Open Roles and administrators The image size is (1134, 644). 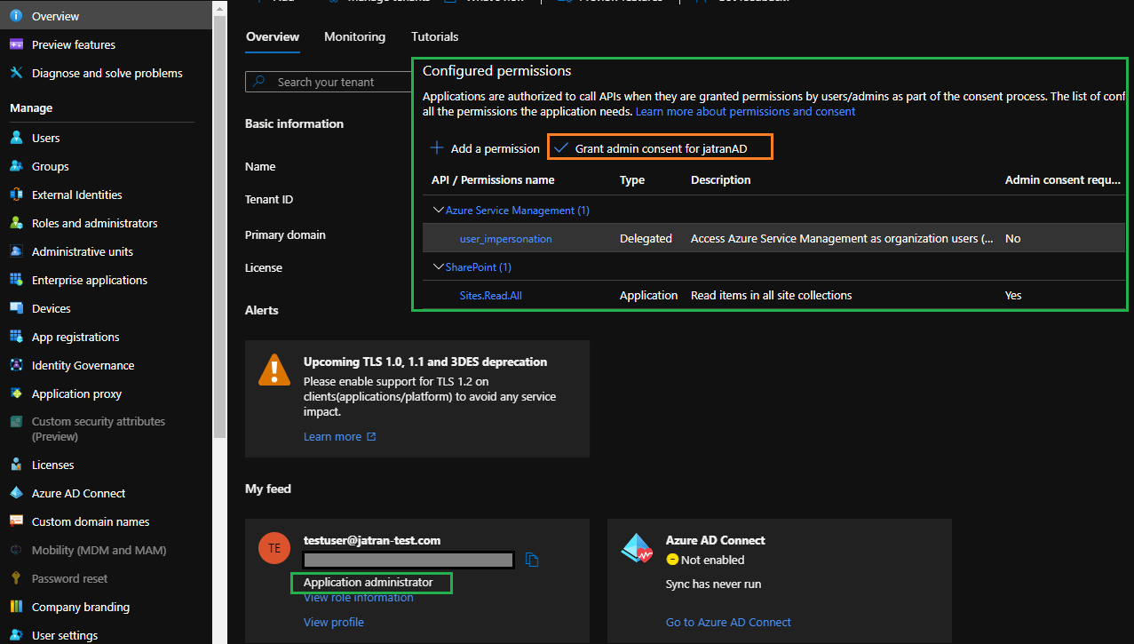pos(94,223)
